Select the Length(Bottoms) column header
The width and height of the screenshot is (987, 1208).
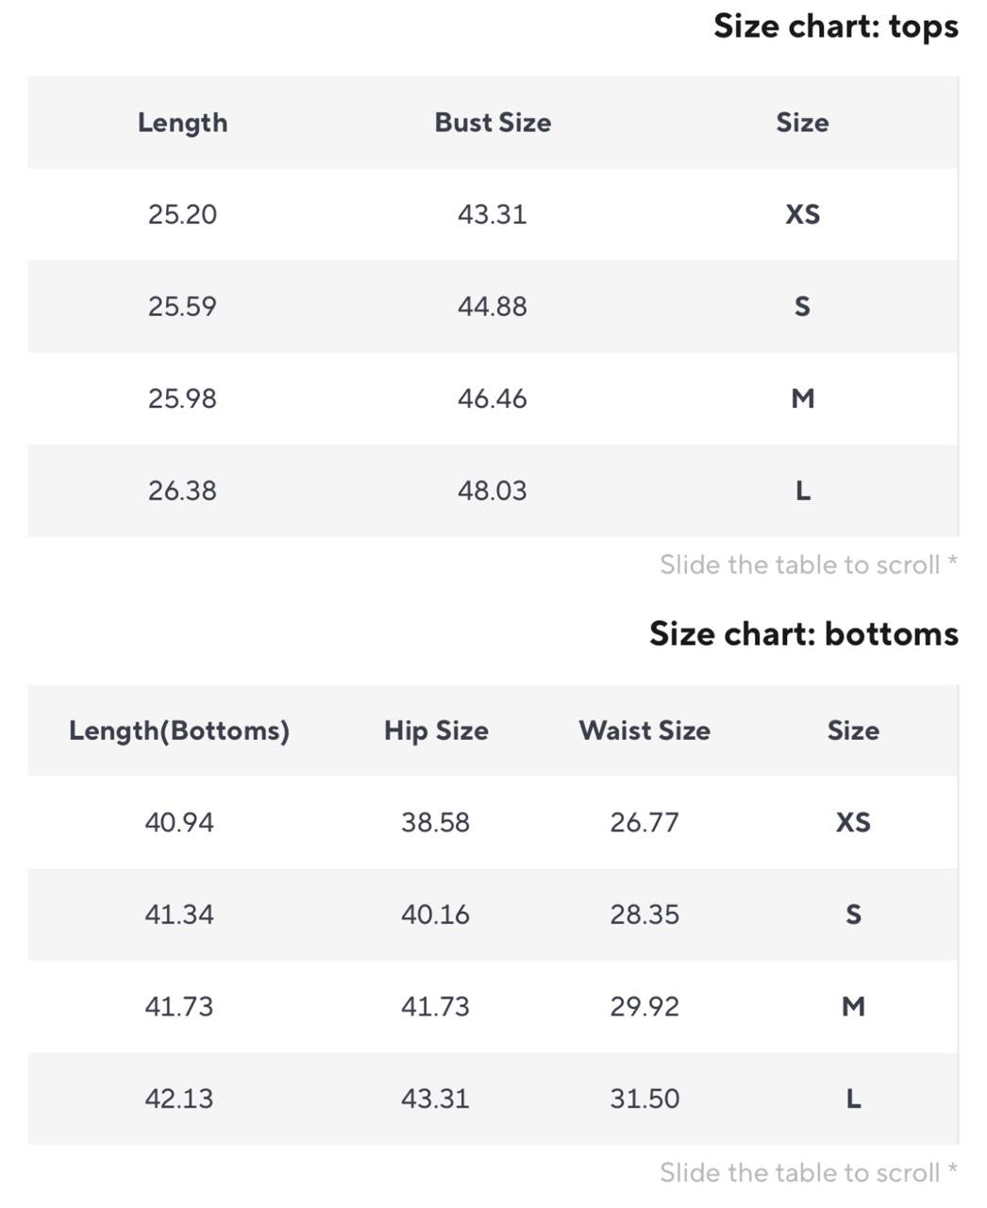tap(179, 730)
